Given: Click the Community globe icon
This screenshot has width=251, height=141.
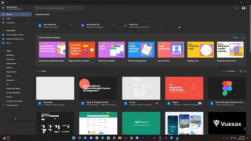Looking at the screenshot, I should click(x=3, y=23).
